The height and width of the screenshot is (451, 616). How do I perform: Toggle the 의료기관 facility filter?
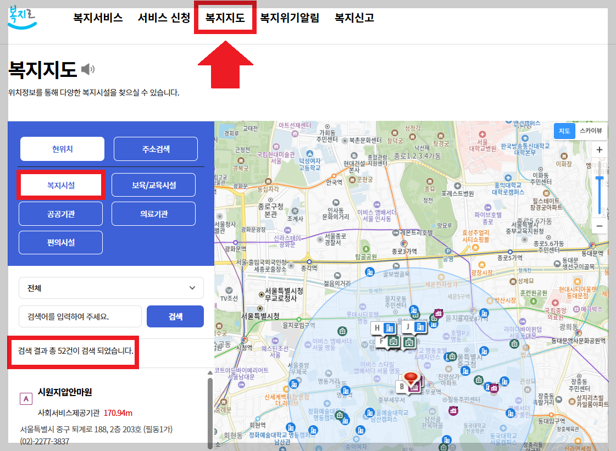point(153,214)
